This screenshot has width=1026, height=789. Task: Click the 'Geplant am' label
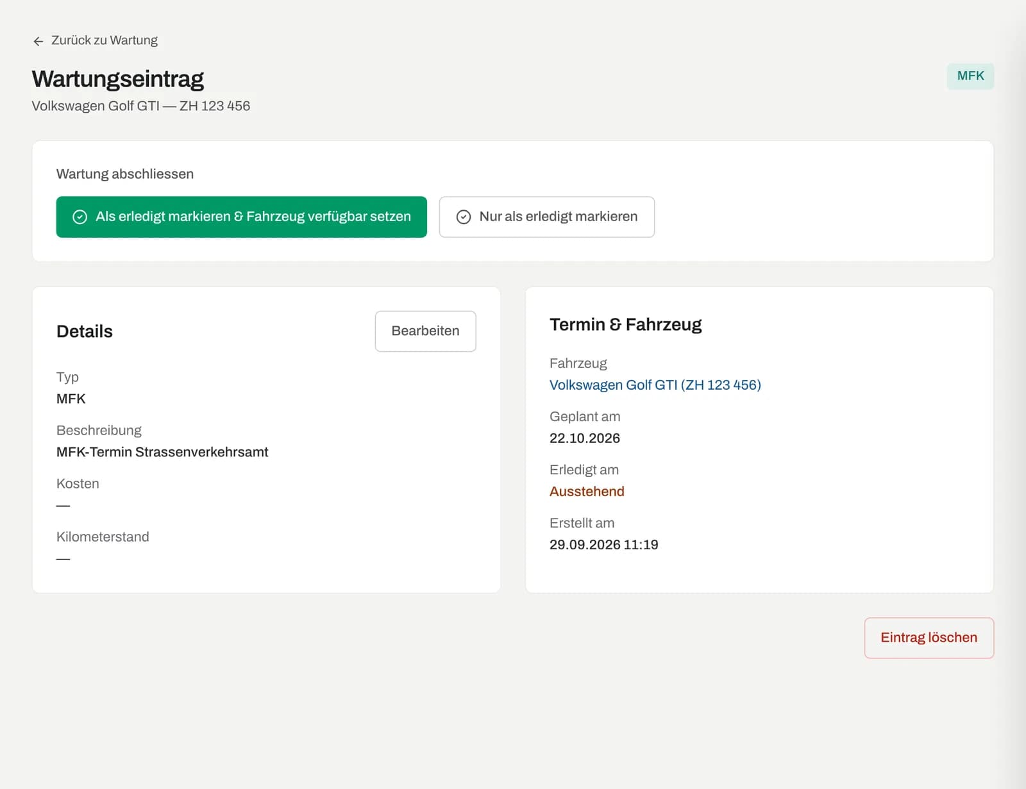click(x=585, y=417)
